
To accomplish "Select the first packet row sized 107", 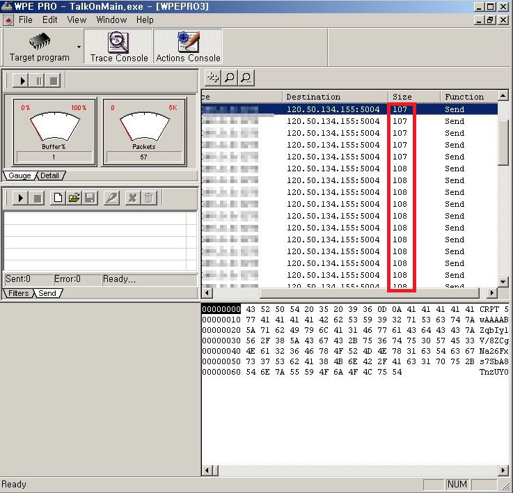I will pyautogui.click(x=349, y=109).
